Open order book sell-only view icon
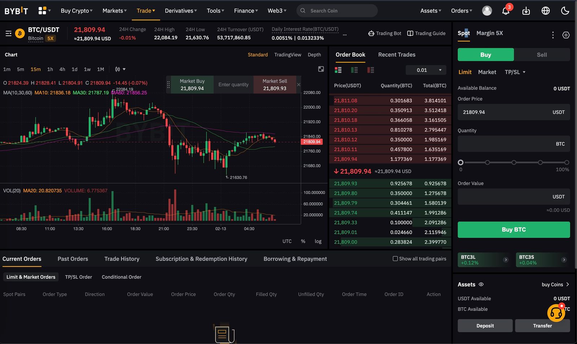The height and width of the screenshot is (344, 577). click(x=370, y=70)
